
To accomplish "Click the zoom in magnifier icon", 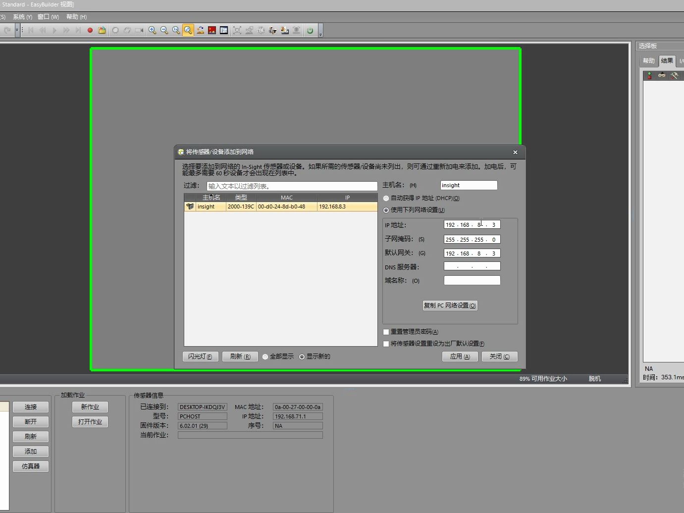I will tap(153, 30).
